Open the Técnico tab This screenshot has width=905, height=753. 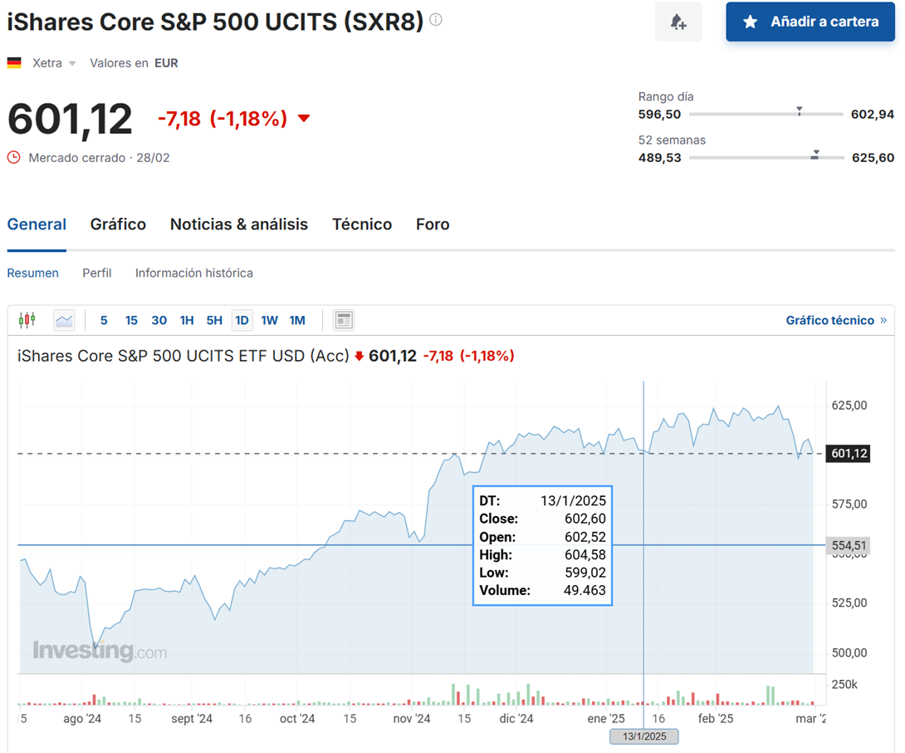click(362, 224)
